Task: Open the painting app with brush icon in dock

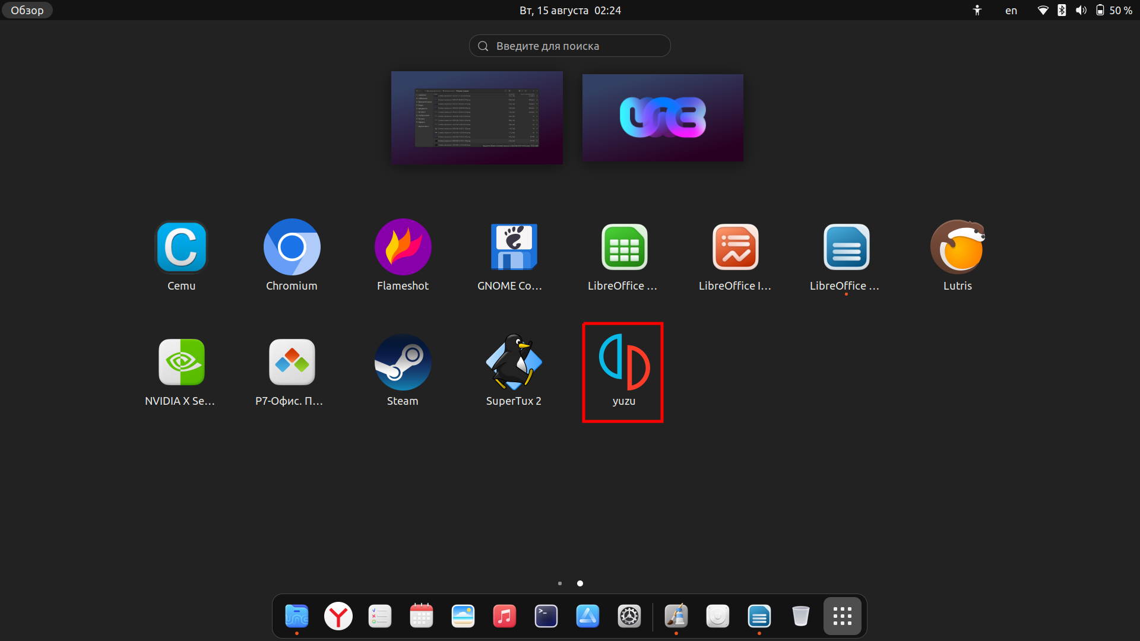Action: 676,616
